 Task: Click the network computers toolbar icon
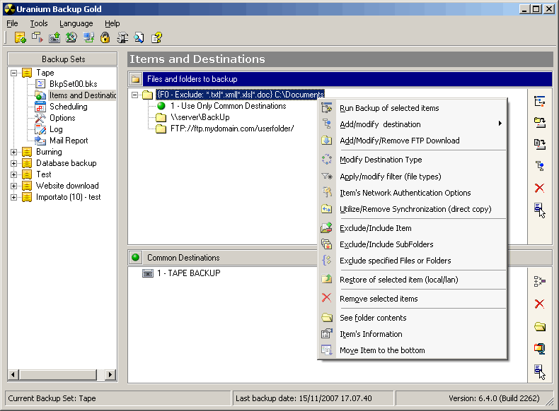tap(88, 37)
